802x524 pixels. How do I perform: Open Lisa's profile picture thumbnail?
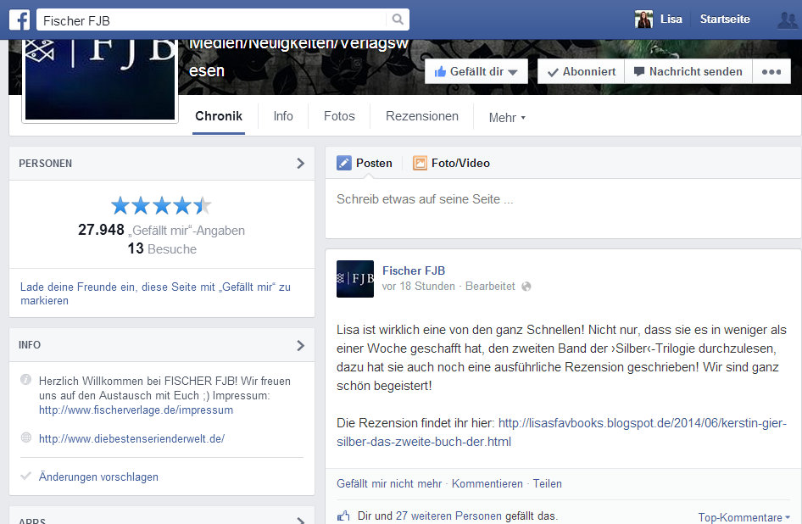click(643, 20)
